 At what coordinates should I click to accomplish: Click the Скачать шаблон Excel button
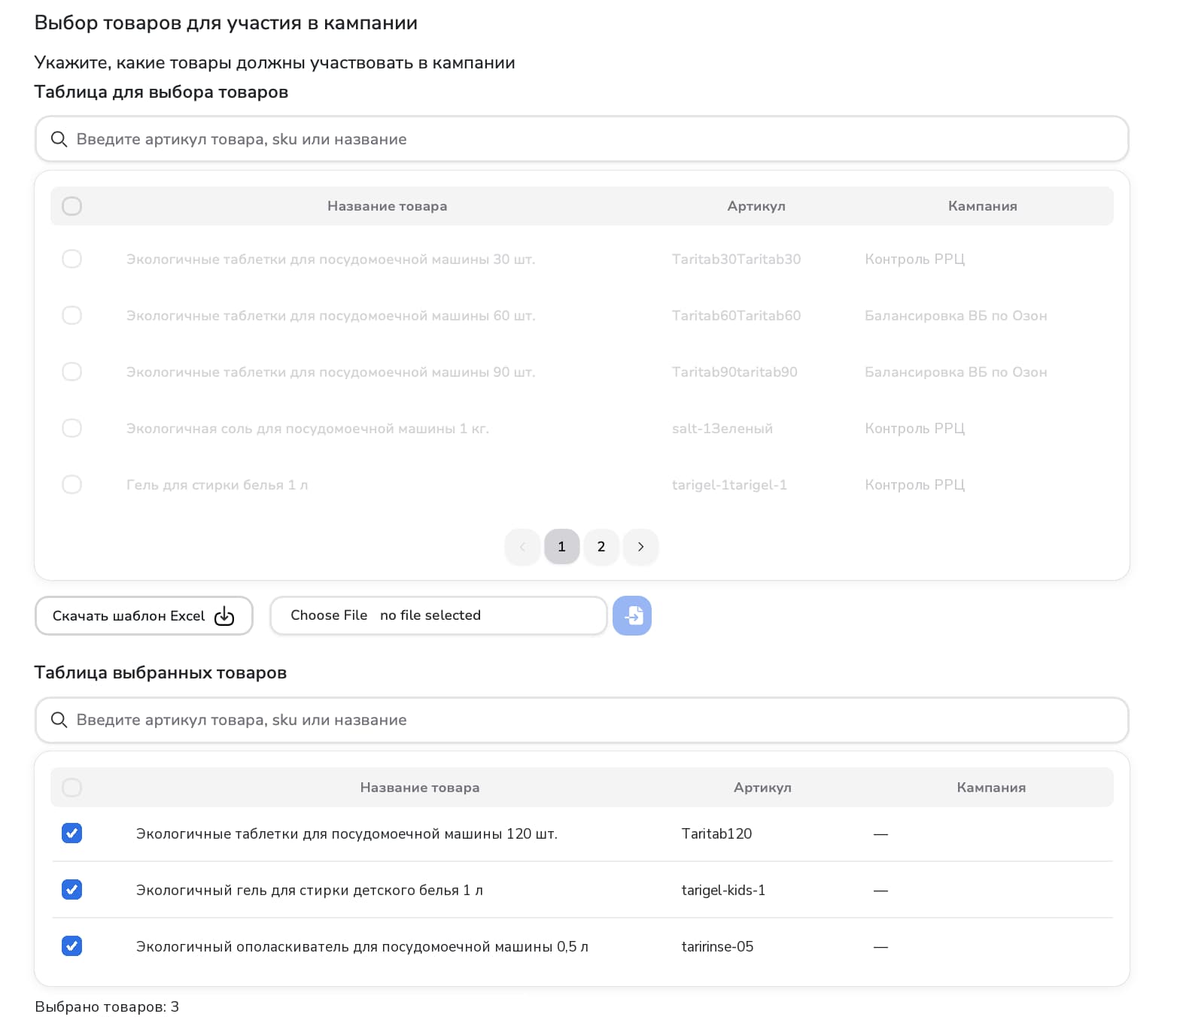tap(144, 616)
